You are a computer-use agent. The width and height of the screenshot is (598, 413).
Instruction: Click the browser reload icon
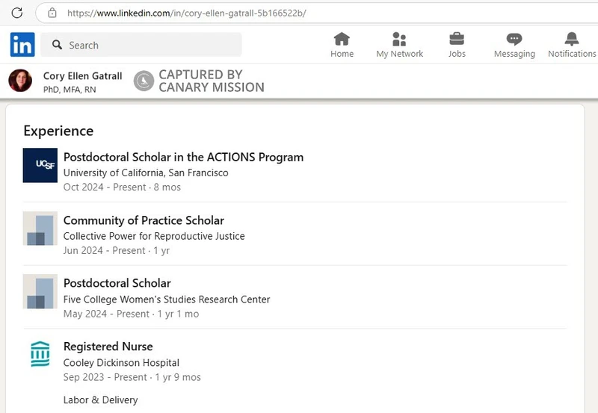pos(16,13)
